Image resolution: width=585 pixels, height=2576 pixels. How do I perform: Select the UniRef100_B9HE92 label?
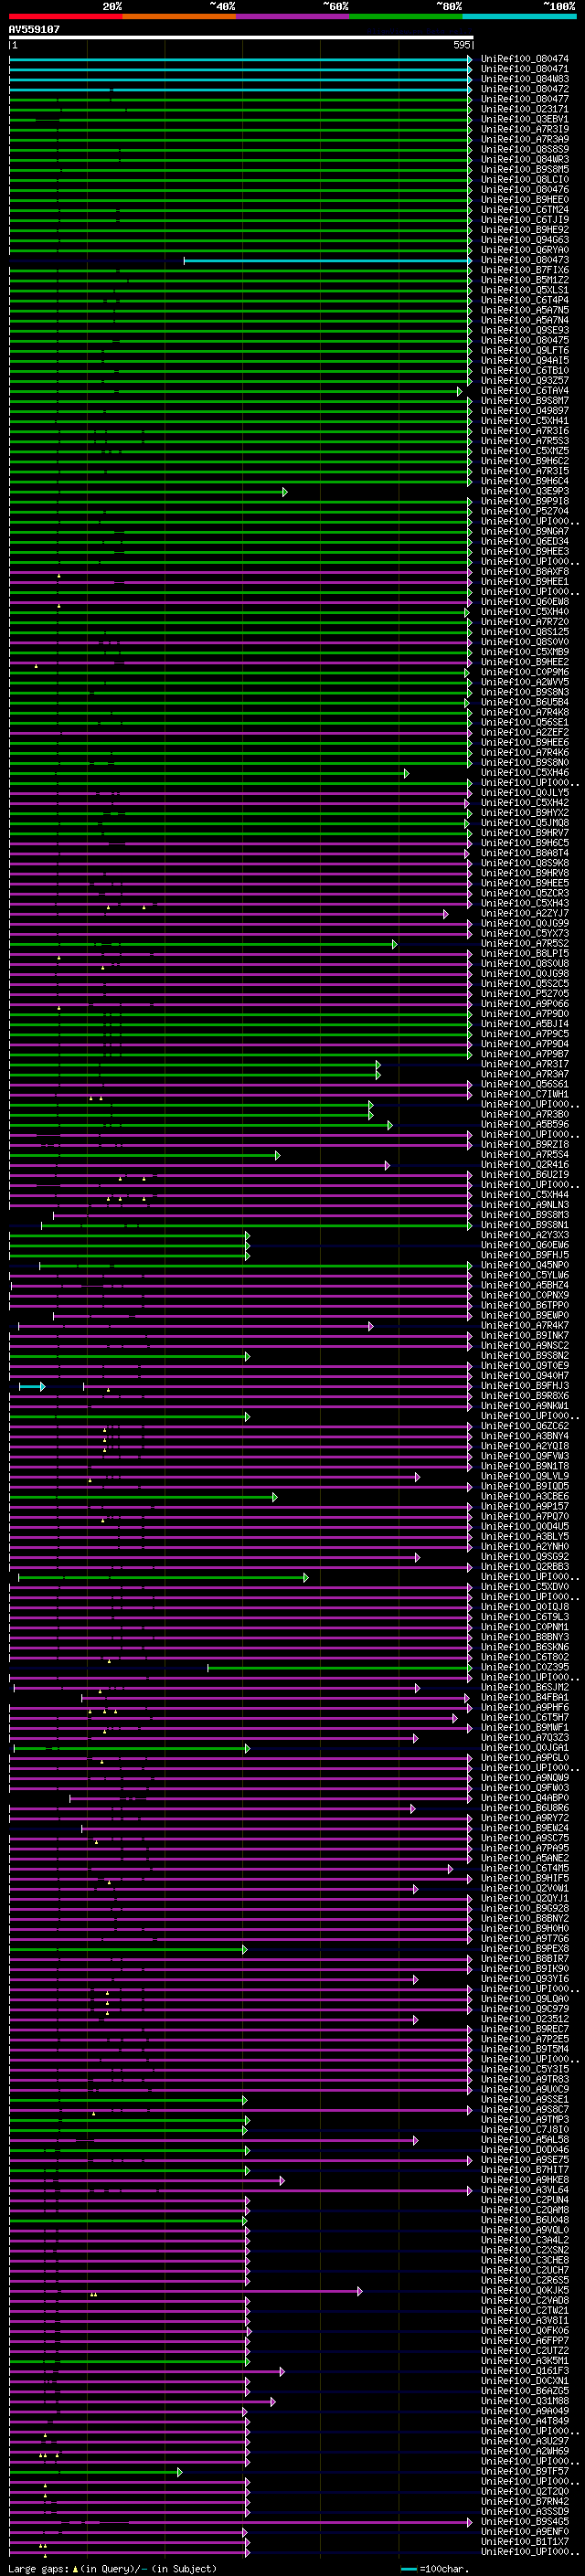(x=525, y=230)
